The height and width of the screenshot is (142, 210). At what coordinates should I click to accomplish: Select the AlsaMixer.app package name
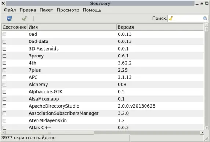tap(44, 99)
